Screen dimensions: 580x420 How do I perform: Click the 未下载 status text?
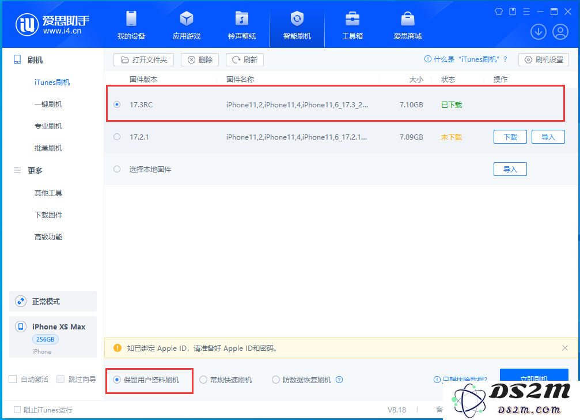click(452, 137)
